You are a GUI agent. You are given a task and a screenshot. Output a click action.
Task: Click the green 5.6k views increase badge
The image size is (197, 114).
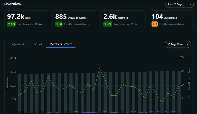point(11,24)
